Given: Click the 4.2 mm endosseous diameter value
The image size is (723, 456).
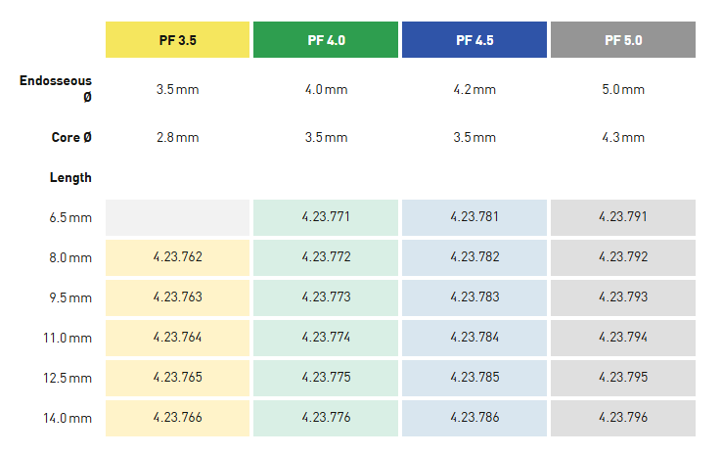Looking at the screenshot, I should click(474, 89).
